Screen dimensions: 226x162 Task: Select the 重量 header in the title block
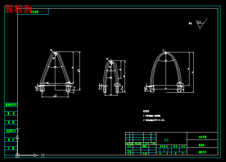[175, 146]
